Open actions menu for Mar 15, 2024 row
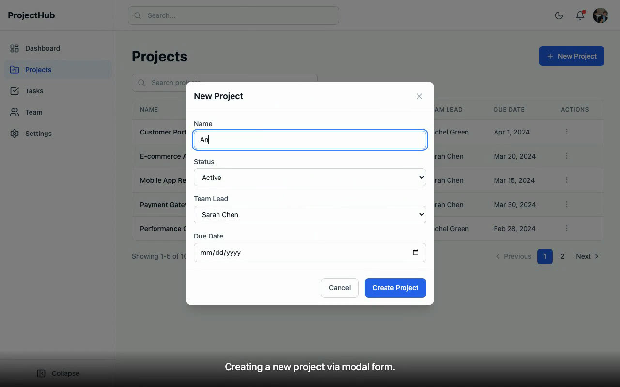Image resolution: width=620 pixels, height=387 pixels. tap(567, 180)
